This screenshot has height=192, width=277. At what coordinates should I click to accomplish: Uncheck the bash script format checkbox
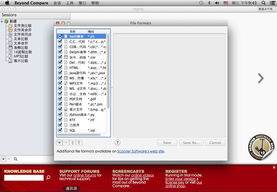tap(60, 36)
